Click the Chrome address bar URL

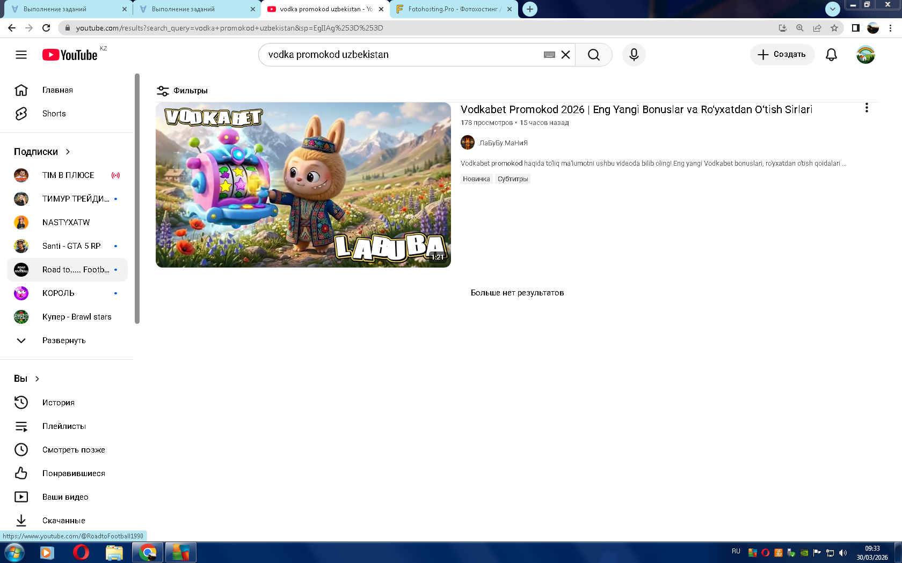tap(230, 28)
